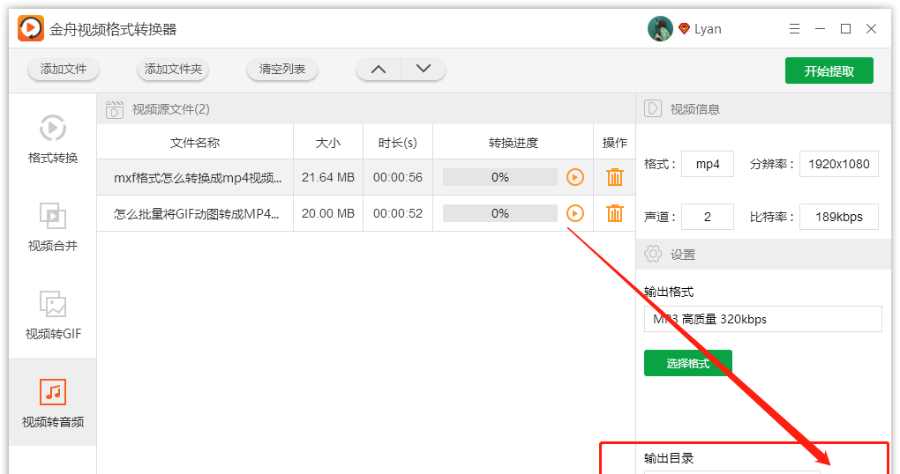Select the 视频转音频 sidebar tab
Image resolution: width=900 pixels, height=474 pixels.
[x=53, y=393]
